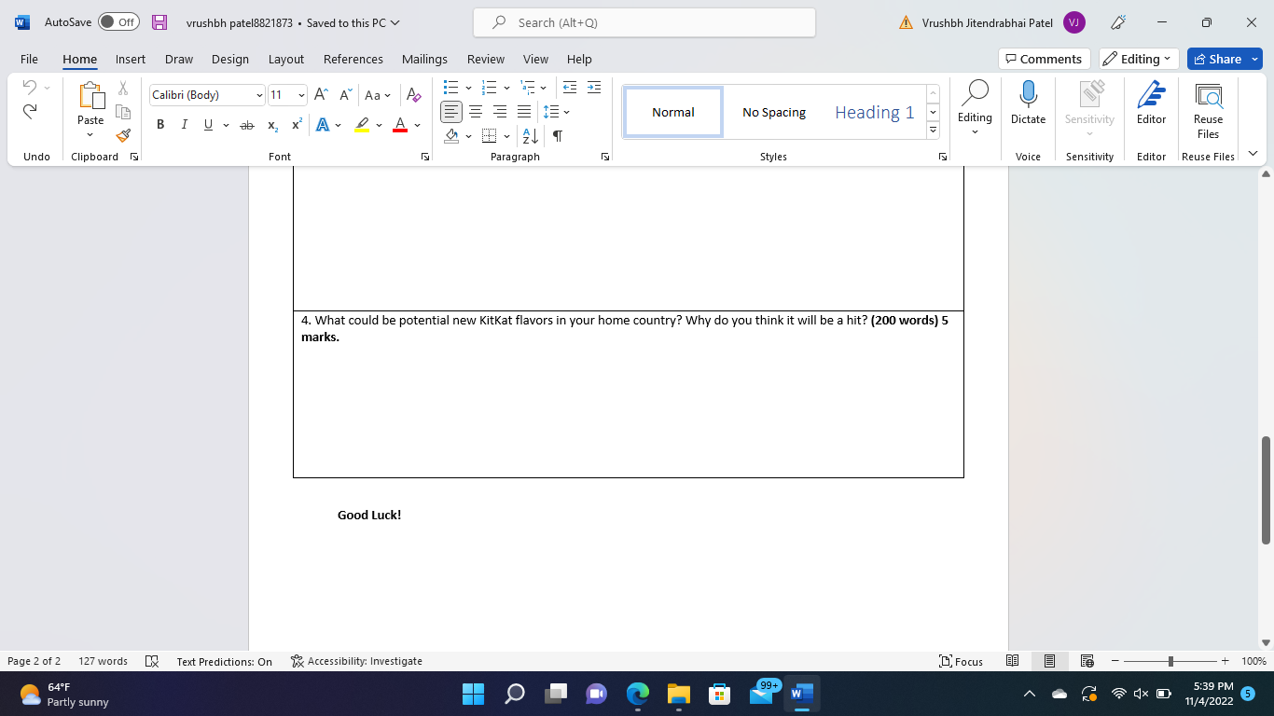Expand Styles gallery more arrow
The image size is (1274, 716).
[x=933, y=131]
